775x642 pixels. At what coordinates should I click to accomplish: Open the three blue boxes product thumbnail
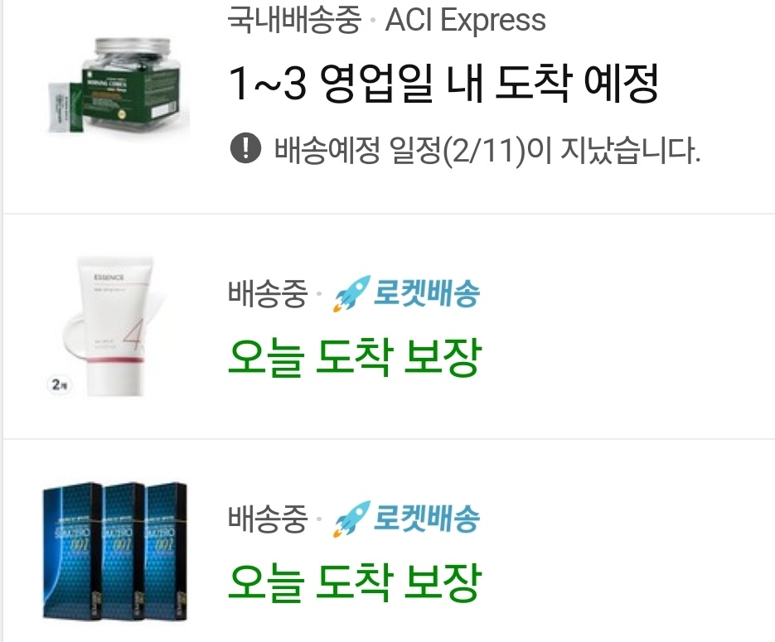tap(114, 551)
